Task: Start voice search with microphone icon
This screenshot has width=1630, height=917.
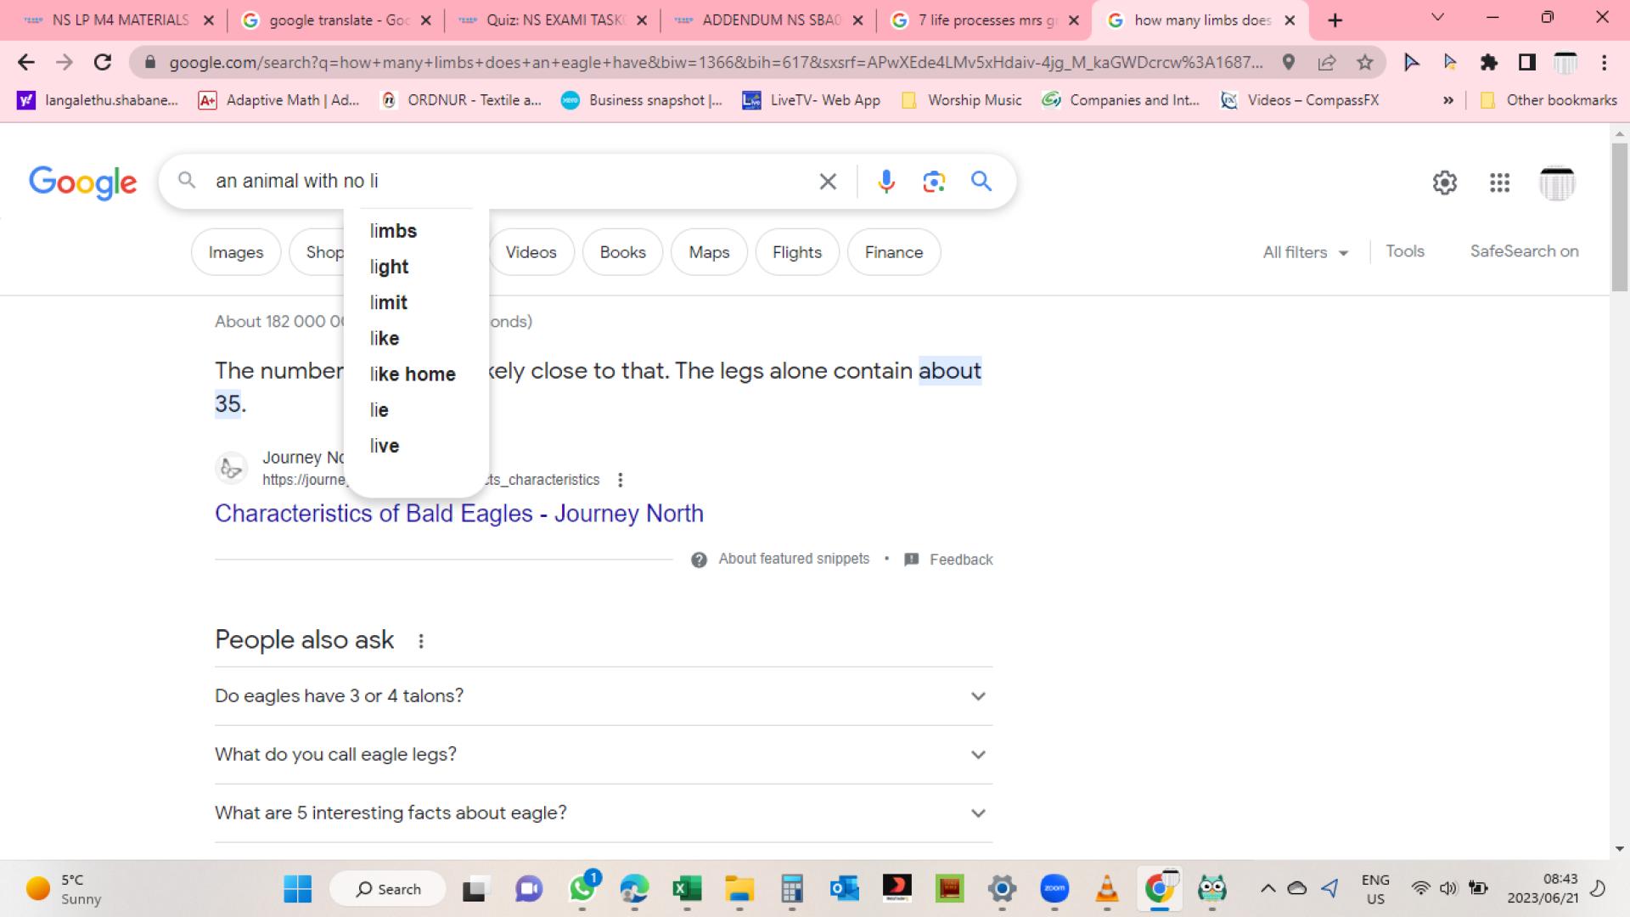Action: 886,181
